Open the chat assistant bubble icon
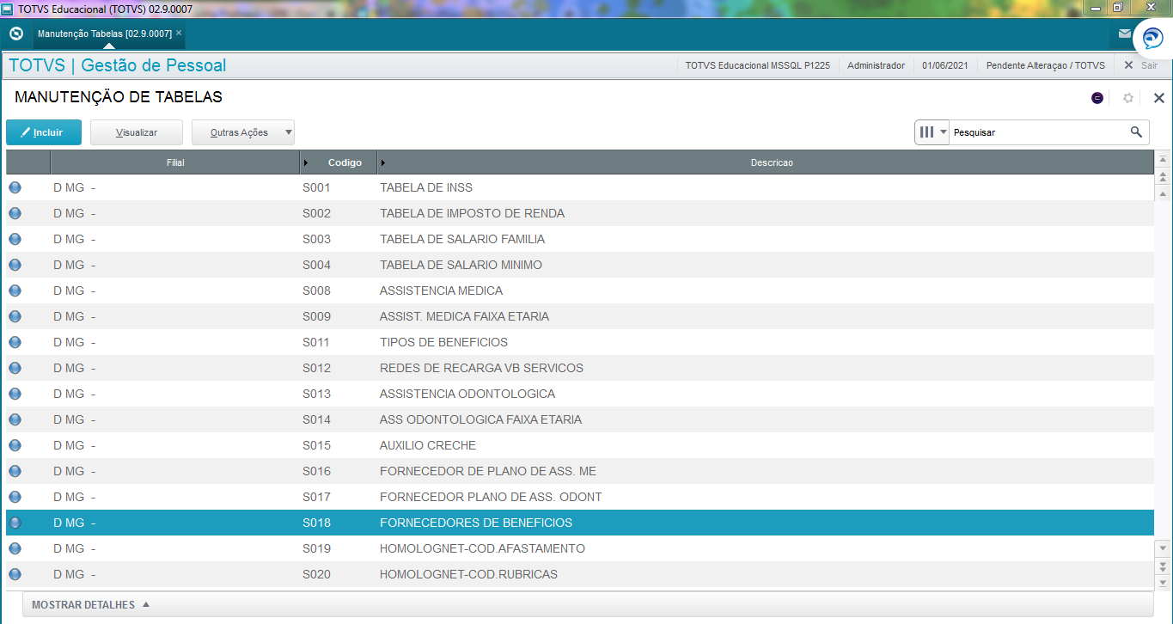1173x624 pixels. pos(1152,38)
